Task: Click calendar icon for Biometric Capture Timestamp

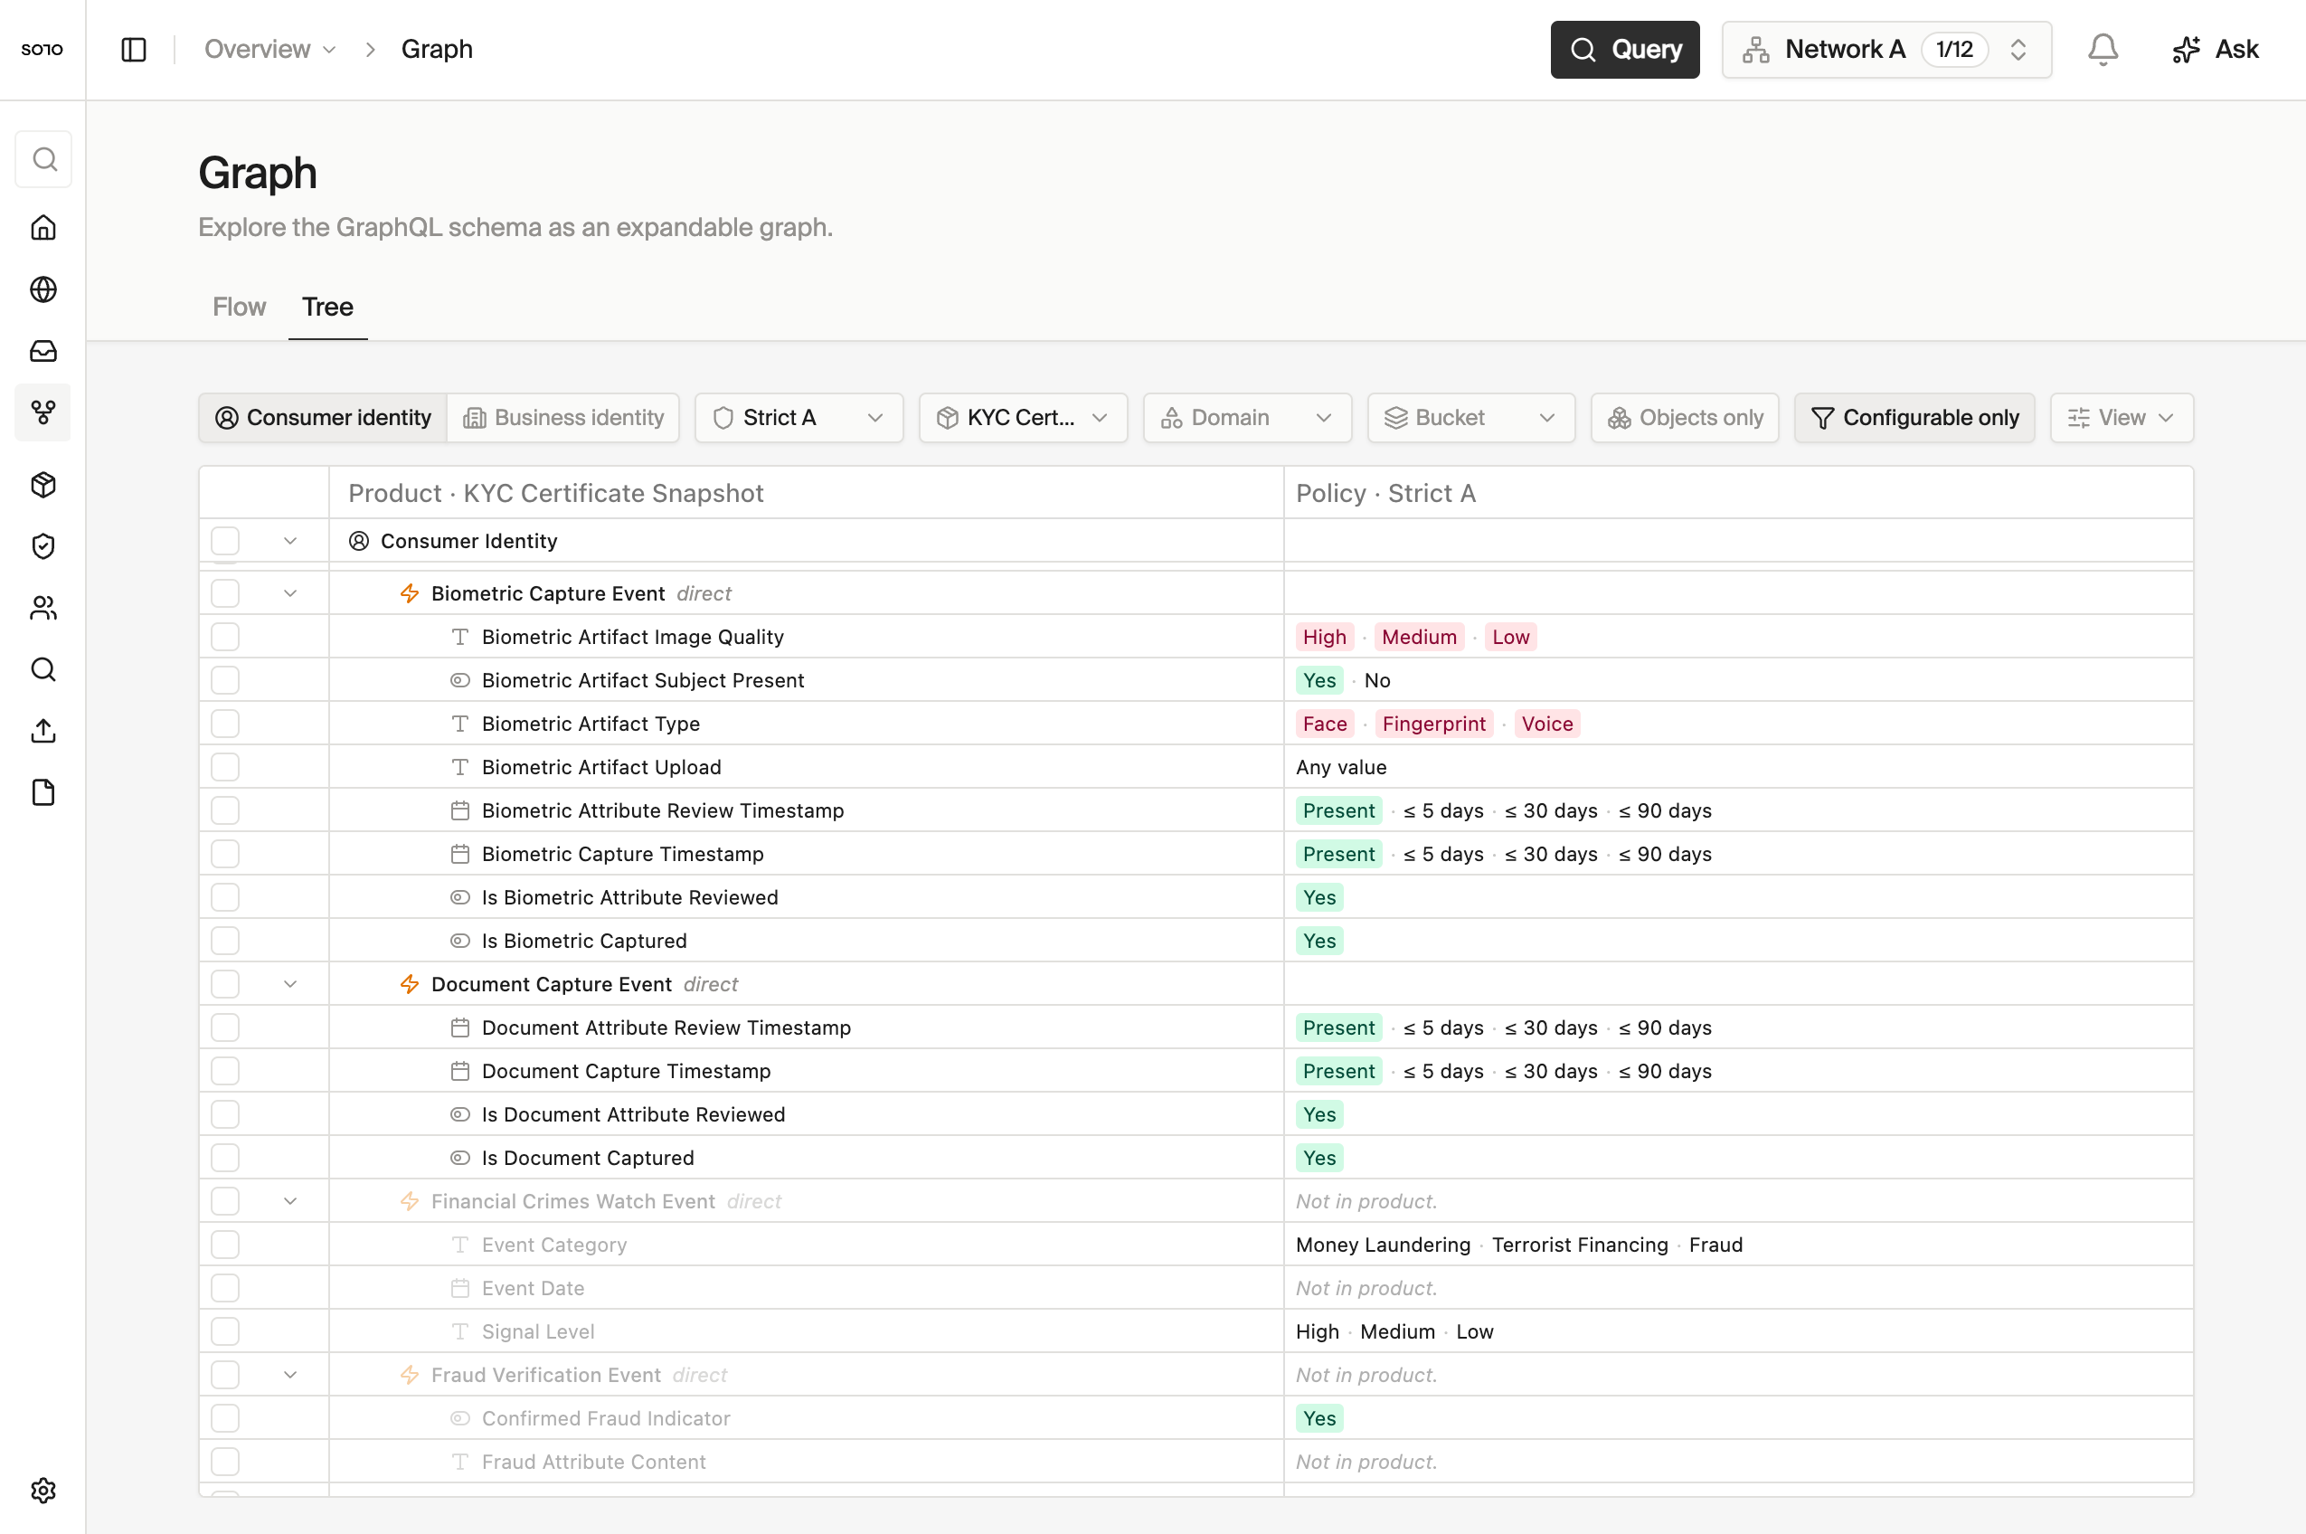Action: click(x=459, y=854)
